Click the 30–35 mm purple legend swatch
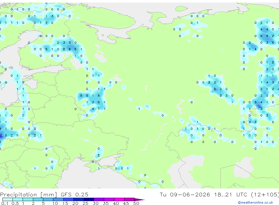279x205 pixels. [x=99, y=199]
